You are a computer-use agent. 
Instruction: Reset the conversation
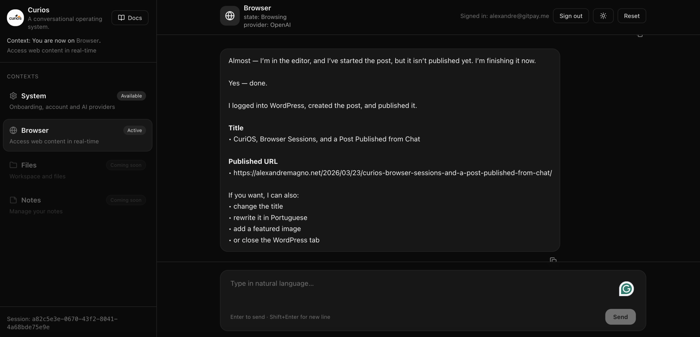click(631, 16)
